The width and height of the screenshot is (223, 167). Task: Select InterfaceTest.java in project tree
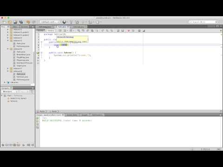[x=25, y=63]
